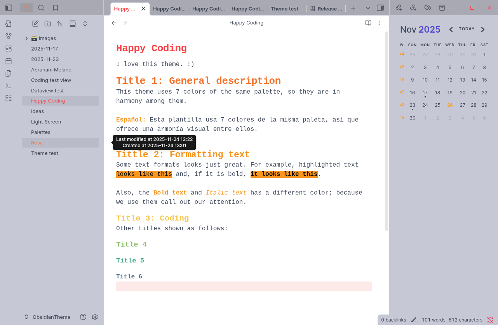Open the Coding test view note
498x325 pixels.
coord(60,80)
